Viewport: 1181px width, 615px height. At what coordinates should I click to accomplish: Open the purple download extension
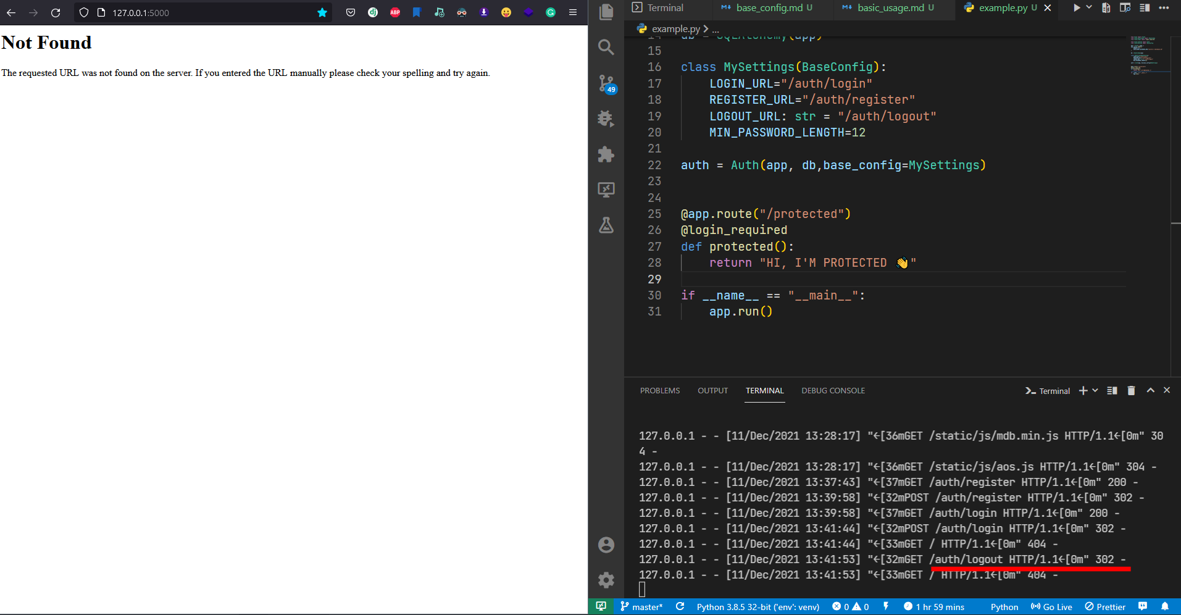click(484, 12)
